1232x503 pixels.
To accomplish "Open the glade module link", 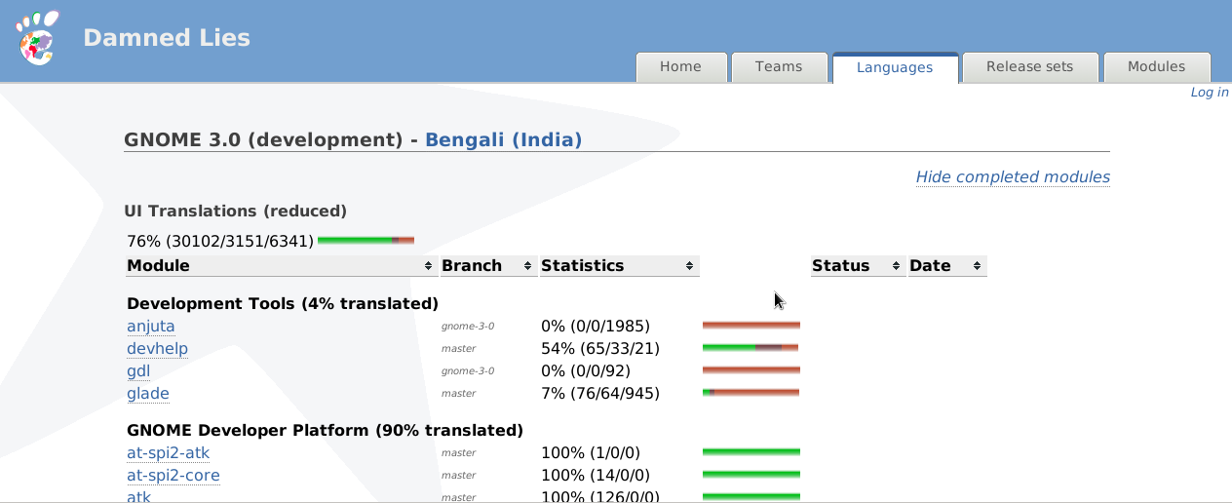I will click(148, 394).
